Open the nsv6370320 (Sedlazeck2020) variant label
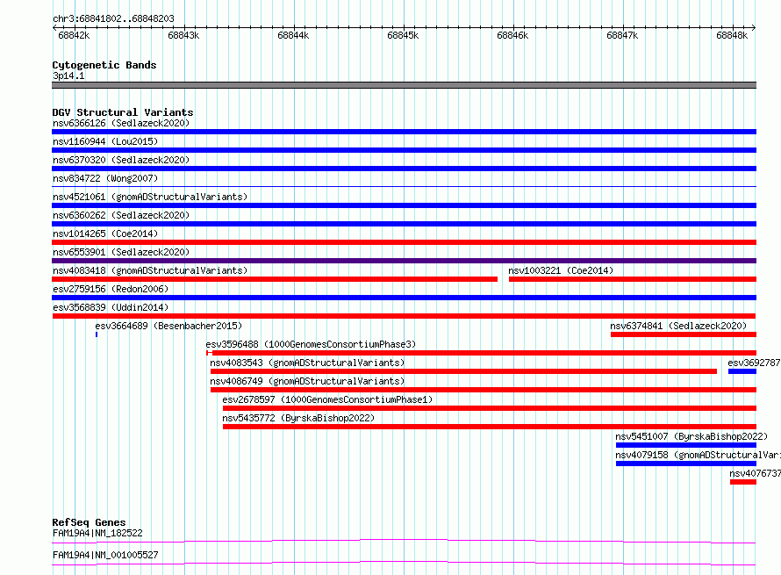Image resolution: width=781 pixels, height=575 pixels. coord(121,160)
